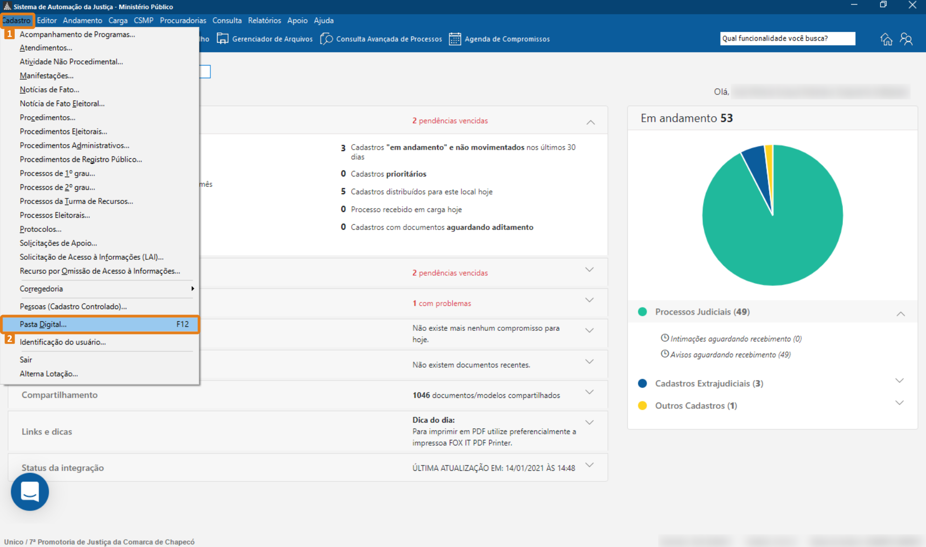Click 'Cadastros distribuídos para este local hoje'

click(421, 191)
